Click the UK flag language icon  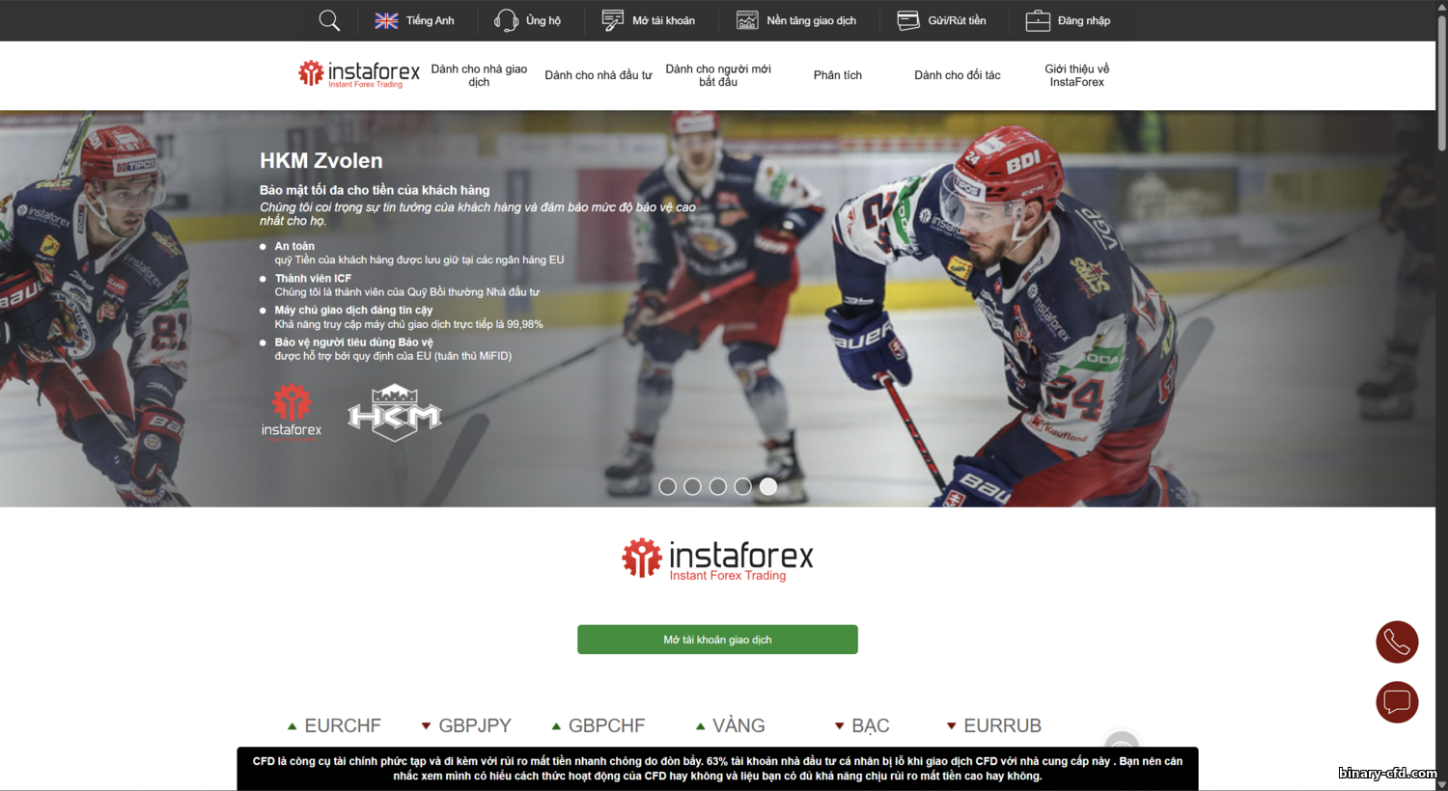click(x=386, y=20)
